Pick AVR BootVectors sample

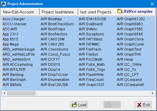[54, 34]
